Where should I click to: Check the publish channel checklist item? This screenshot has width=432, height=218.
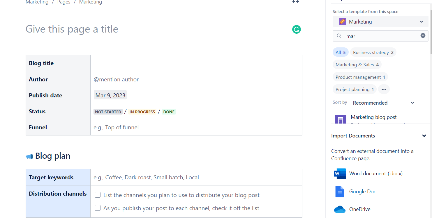(97, 208)
